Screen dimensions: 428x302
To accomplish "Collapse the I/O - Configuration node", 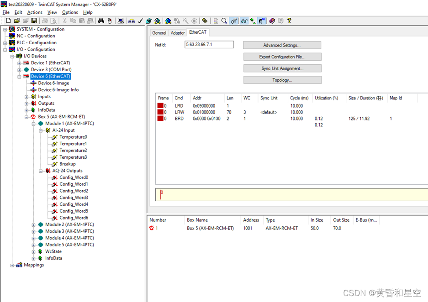I will click(x=5, y=50).
